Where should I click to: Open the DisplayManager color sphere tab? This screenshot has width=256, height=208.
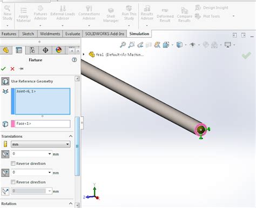pyautogui.click(x=59, y=50)
